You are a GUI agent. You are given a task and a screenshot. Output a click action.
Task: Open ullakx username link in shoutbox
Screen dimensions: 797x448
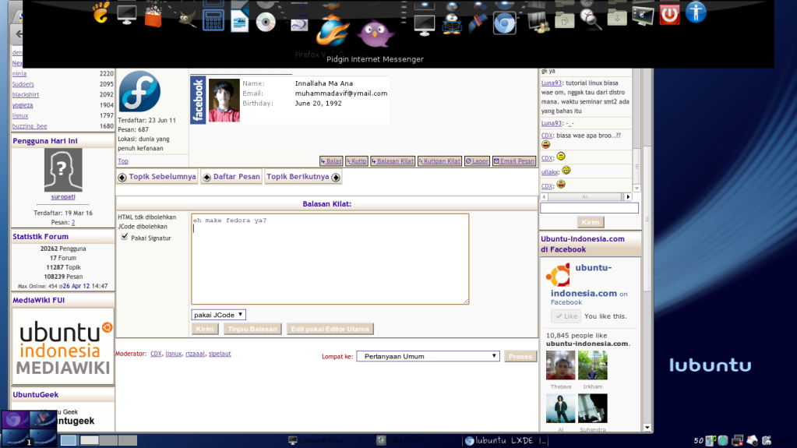coord(549,172)
